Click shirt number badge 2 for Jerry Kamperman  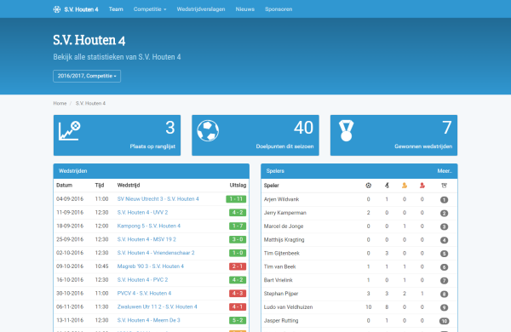click(444, 213)
